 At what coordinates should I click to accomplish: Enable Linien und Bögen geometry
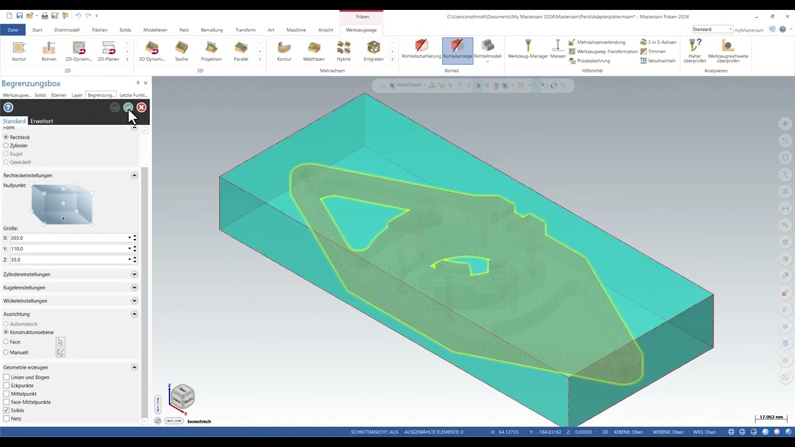click(6, 377)
